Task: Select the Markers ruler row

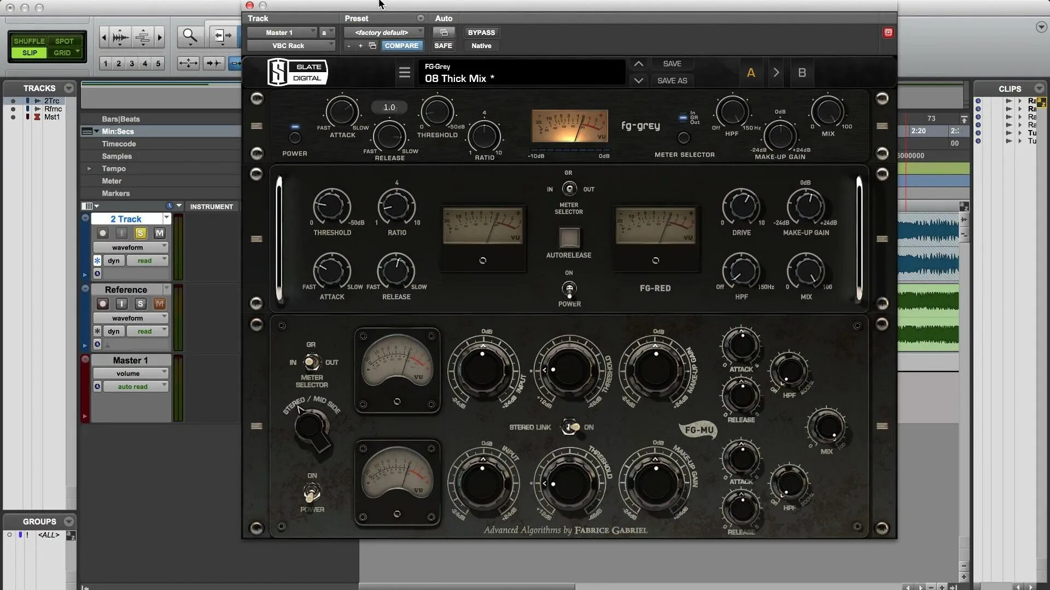Action: (x=116, y=193)
